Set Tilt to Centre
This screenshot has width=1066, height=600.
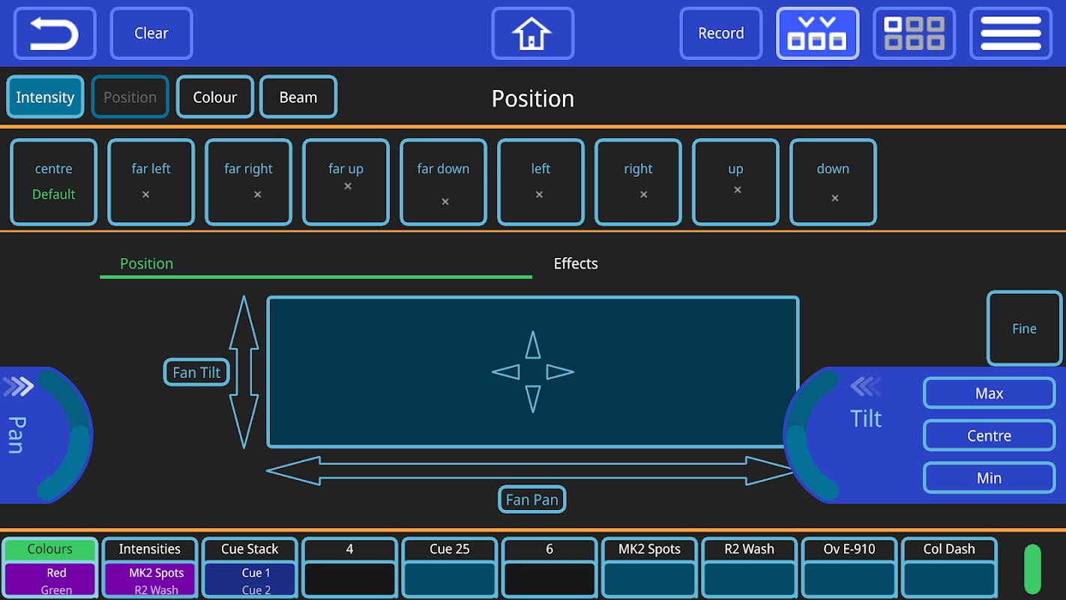990,436
